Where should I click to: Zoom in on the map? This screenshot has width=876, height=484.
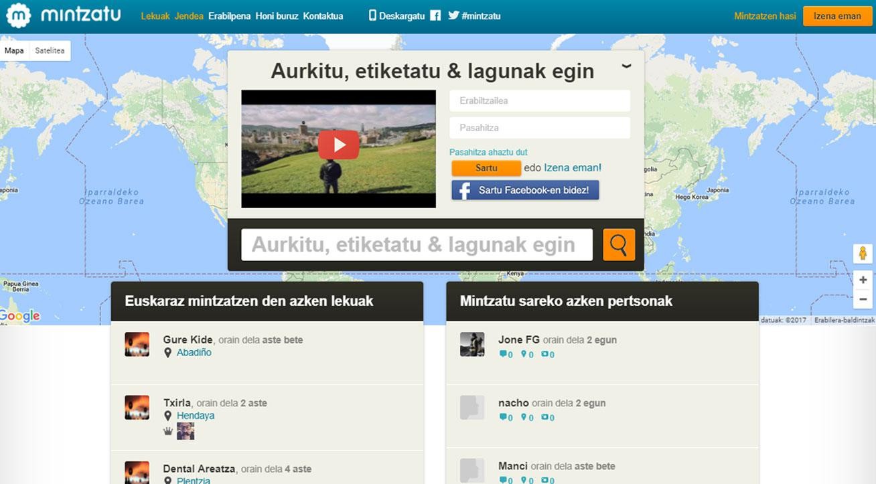click(x=863, y=280)
